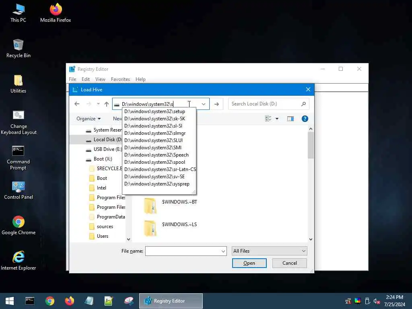Open the recent locations dropdown arrow
412x309 pixels.
(98, 104)
